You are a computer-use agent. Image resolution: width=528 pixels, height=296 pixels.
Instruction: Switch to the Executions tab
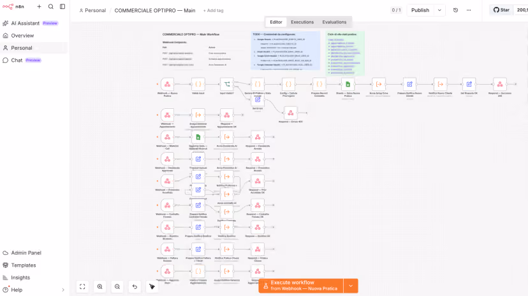point(302,22)
